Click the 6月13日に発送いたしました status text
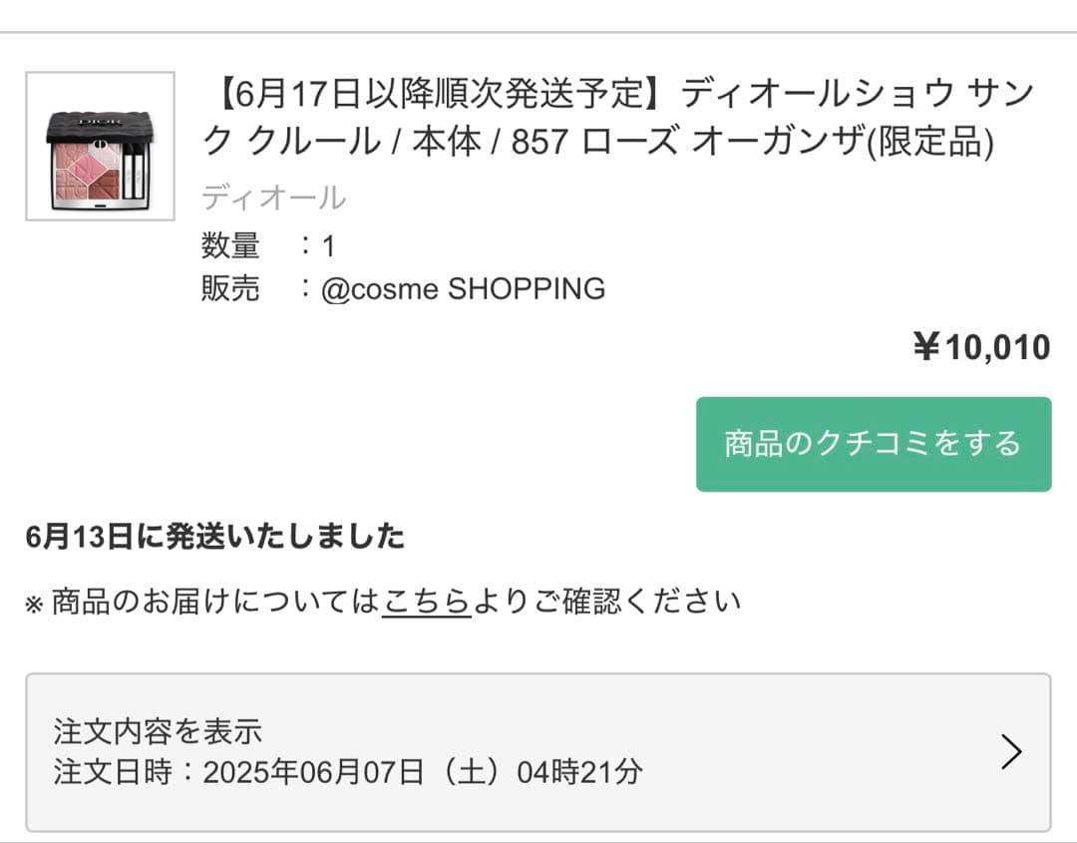 (x=215, y=537)
